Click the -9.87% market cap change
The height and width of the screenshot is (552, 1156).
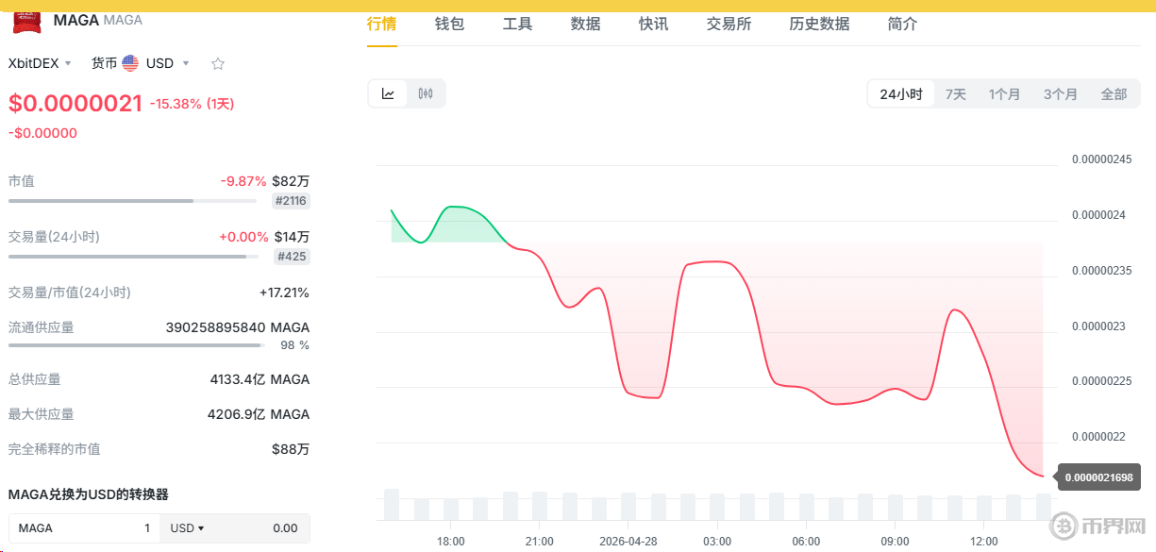[243, 180]
